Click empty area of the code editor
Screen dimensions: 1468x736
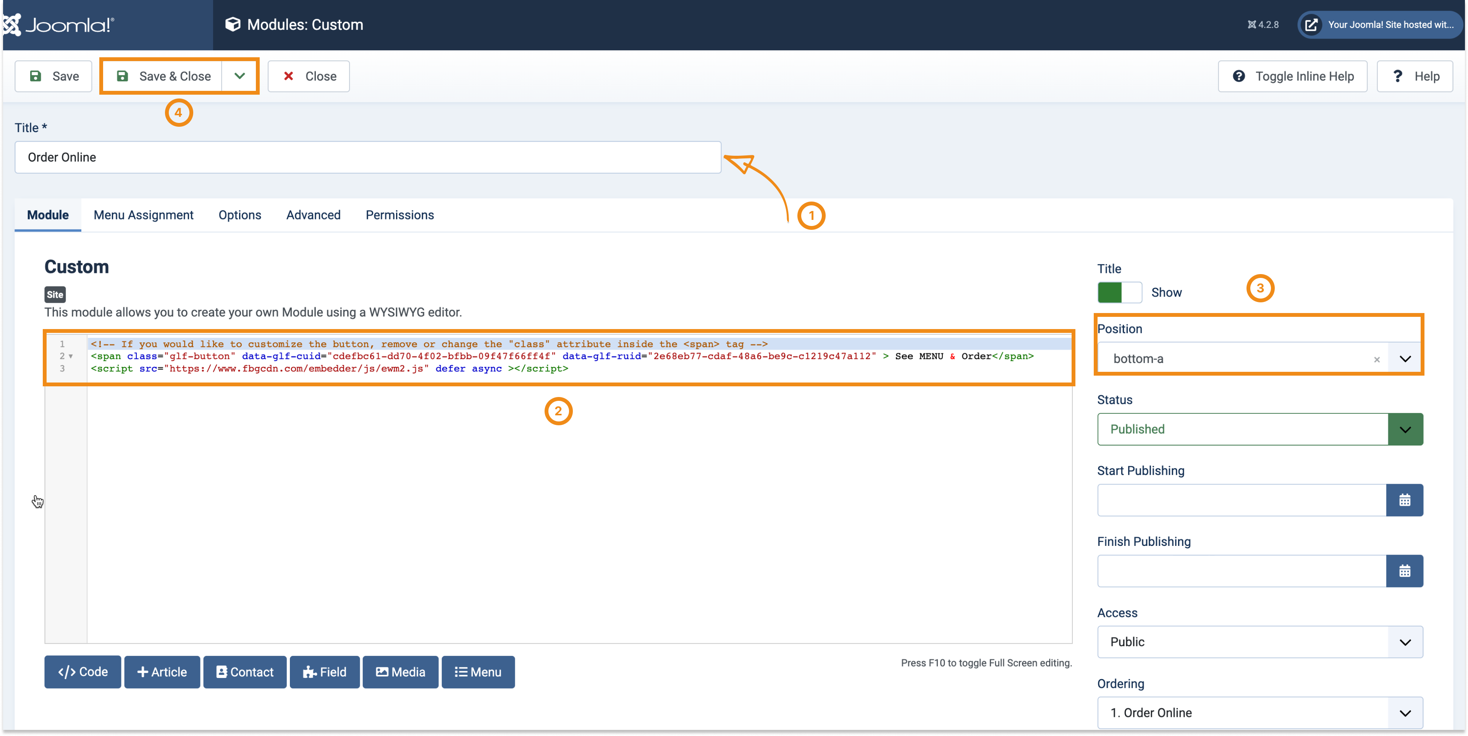579,513
